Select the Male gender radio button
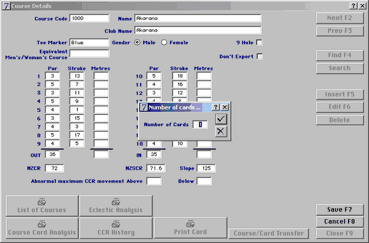 (137, 42)
